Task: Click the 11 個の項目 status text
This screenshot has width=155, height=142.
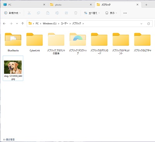Action: [9, 140]
